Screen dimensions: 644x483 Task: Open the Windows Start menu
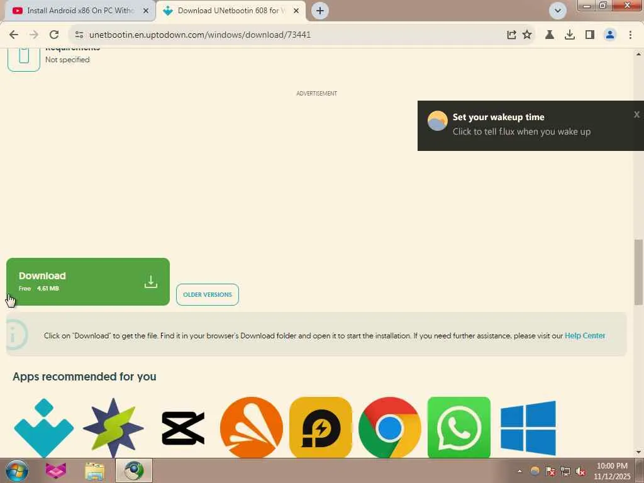[x=17, y=470]
